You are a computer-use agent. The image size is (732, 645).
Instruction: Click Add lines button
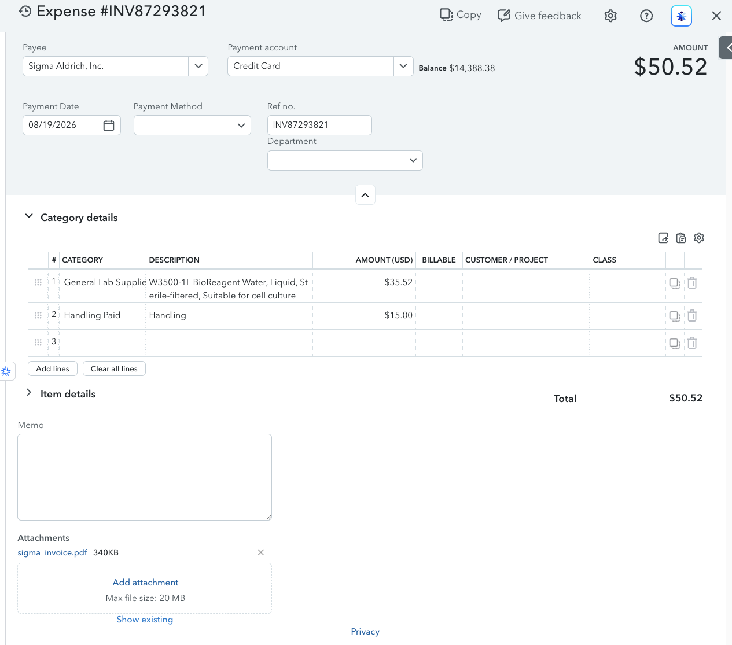(53, 368)
